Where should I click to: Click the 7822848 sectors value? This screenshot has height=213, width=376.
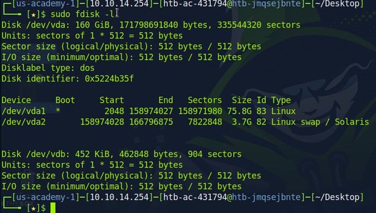(x=205, y=122)
